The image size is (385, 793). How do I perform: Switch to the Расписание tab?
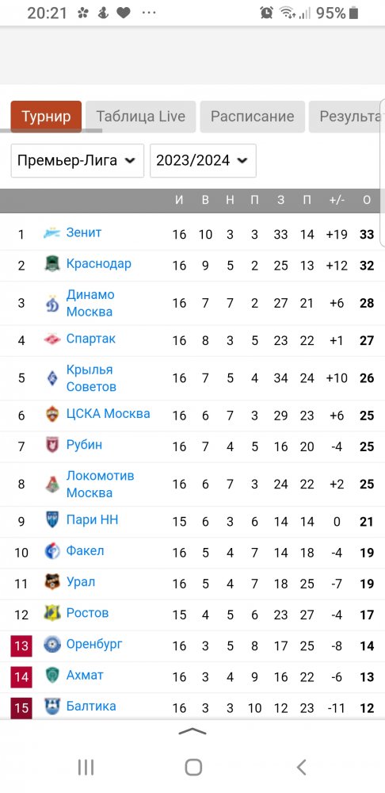[252, 117]
